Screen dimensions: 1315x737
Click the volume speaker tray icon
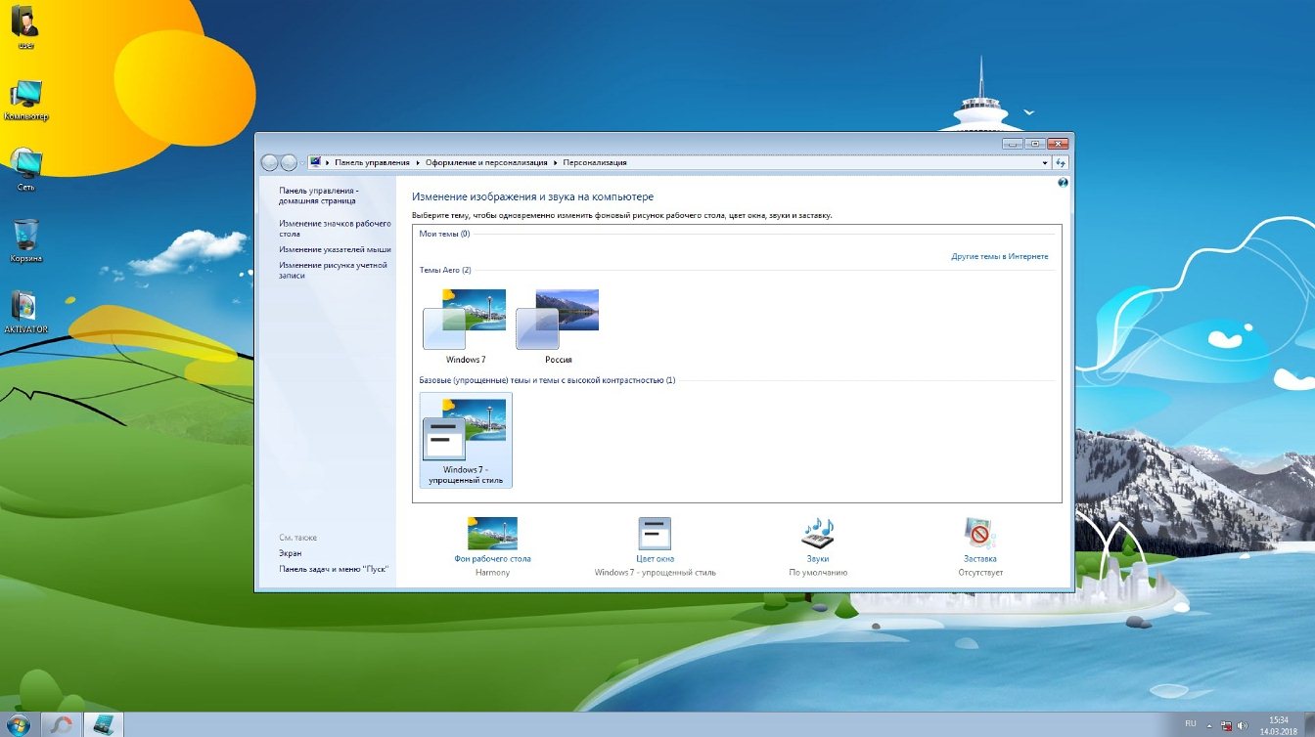coord(1241,726)
